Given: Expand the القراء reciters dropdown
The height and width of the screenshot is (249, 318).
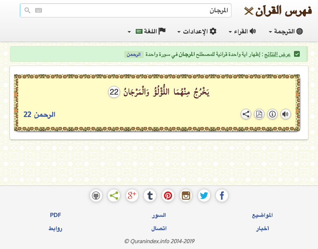Looking at the screenshot, I should click(x=242, y=32).
